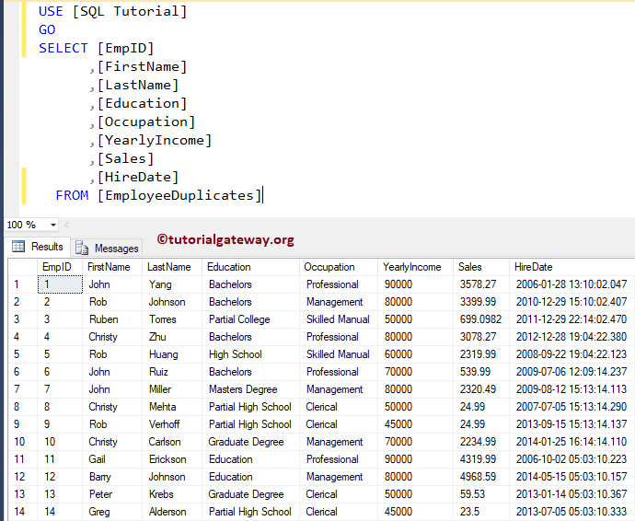Select the LastName column header
The height and width of the screenshot is (521, 635).
(172, 267)
